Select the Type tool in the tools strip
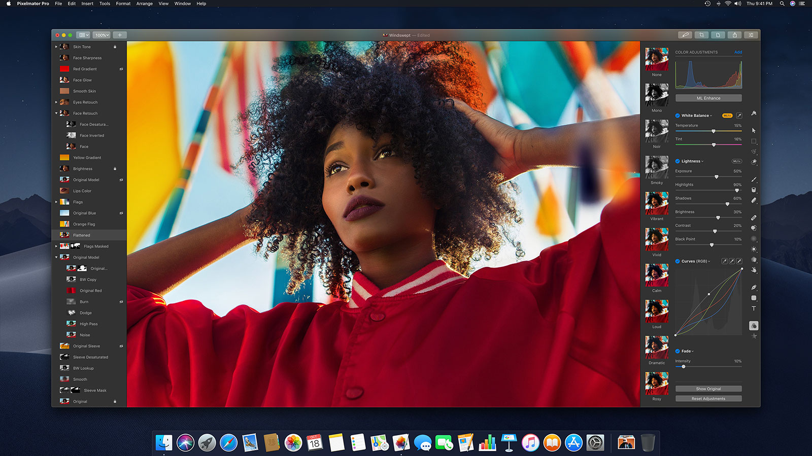The width and height of the screenshot is (812, 456). tap(754, 309)
